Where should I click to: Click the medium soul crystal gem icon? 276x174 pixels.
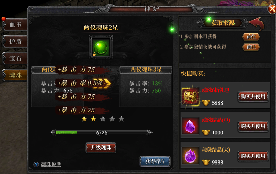click(190, 126)
